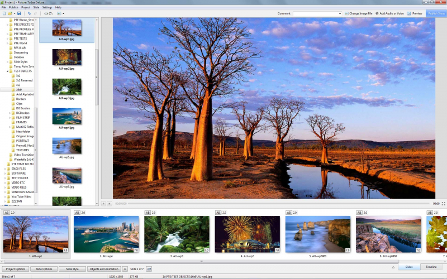Viewport: 447px width, 279px height.
Task: Select the PORTRAIT folder in tree
Action: pos(22,141)
